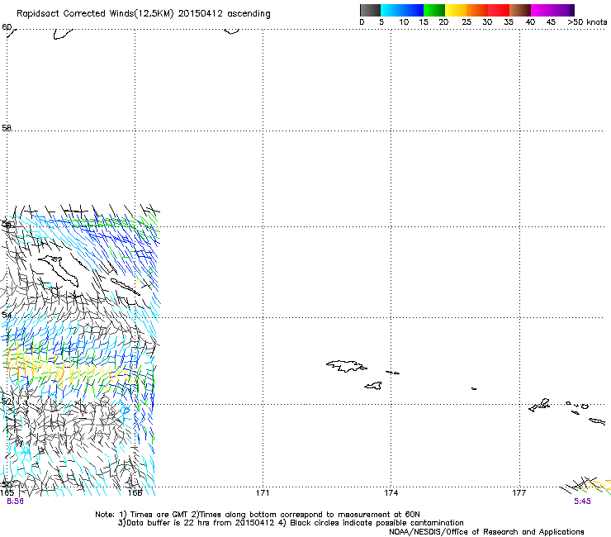Click the '>50 knots' legend label
This screenshot has width=611, height=537.
click(587, 22)
